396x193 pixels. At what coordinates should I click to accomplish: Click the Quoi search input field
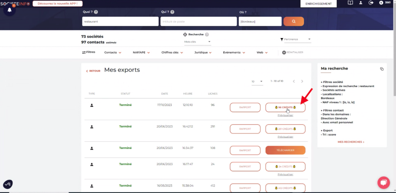(x=120, y=21)
